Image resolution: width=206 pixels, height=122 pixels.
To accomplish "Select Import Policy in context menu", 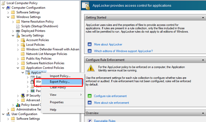I will point(60,76).
